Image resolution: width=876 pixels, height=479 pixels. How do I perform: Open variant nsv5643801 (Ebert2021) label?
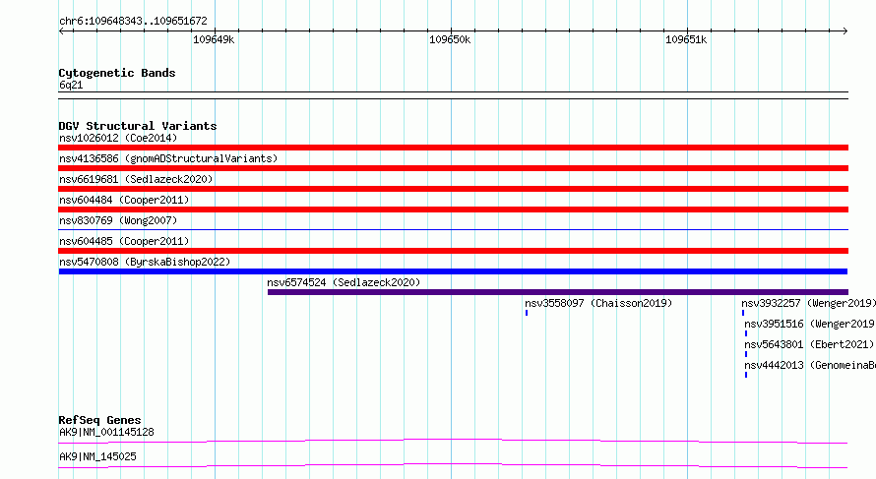(809, 344)
